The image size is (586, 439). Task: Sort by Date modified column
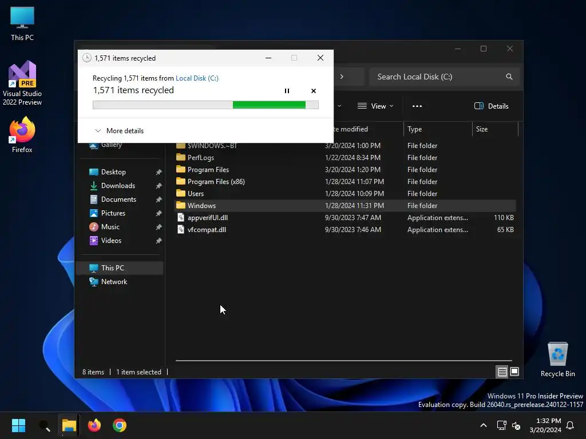(350, 129)
